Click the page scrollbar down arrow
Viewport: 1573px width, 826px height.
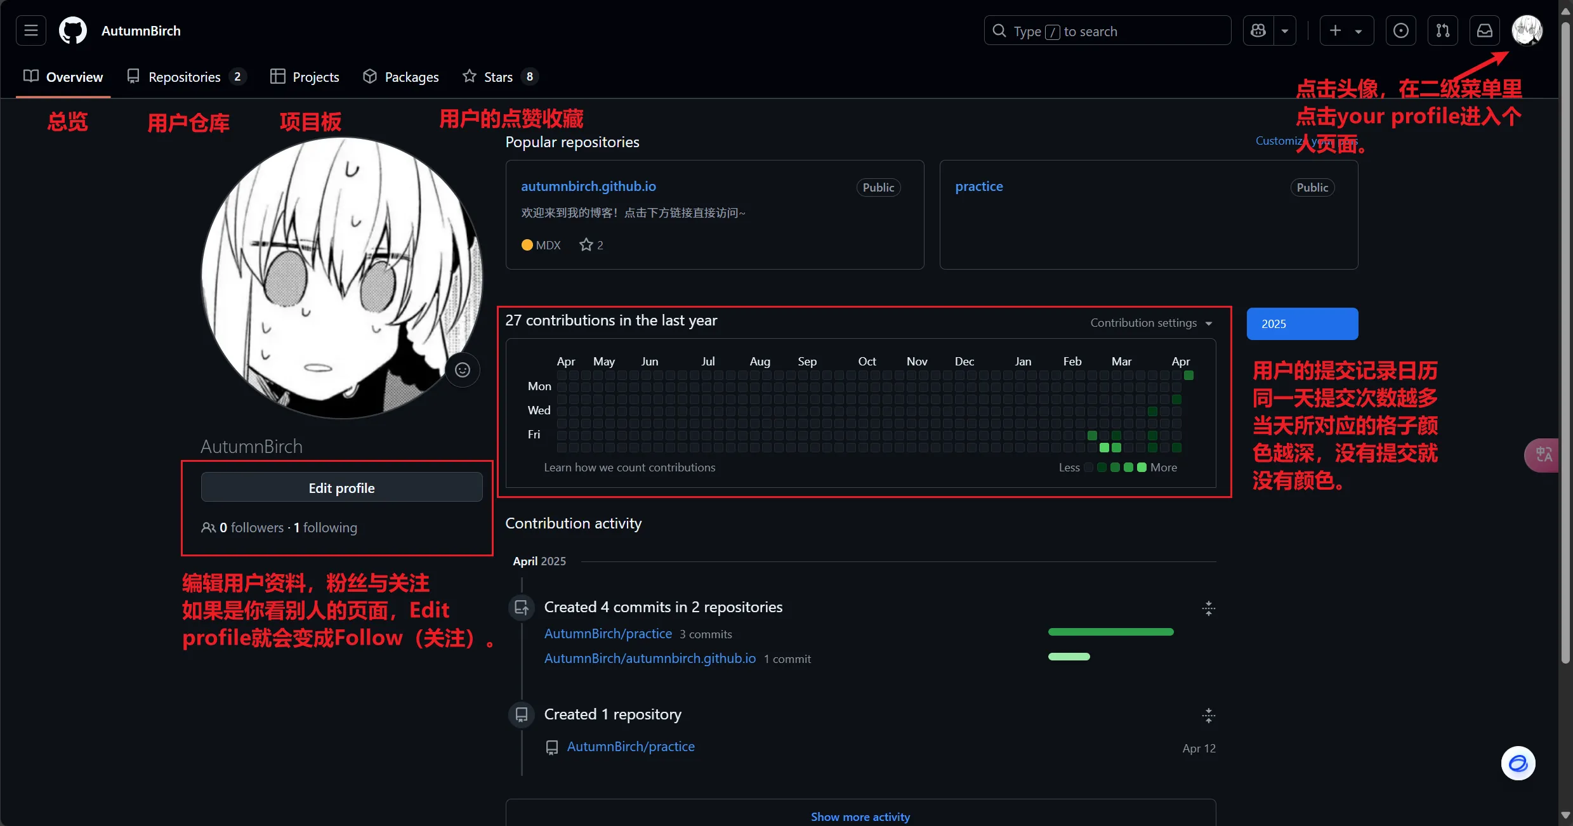[x=1565, y=815]
